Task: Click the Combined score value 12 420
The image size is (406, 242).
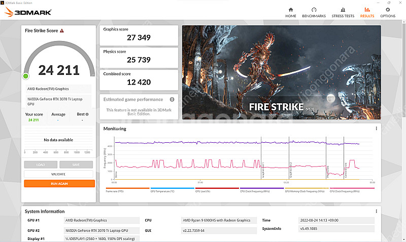Action: point(139,82)
